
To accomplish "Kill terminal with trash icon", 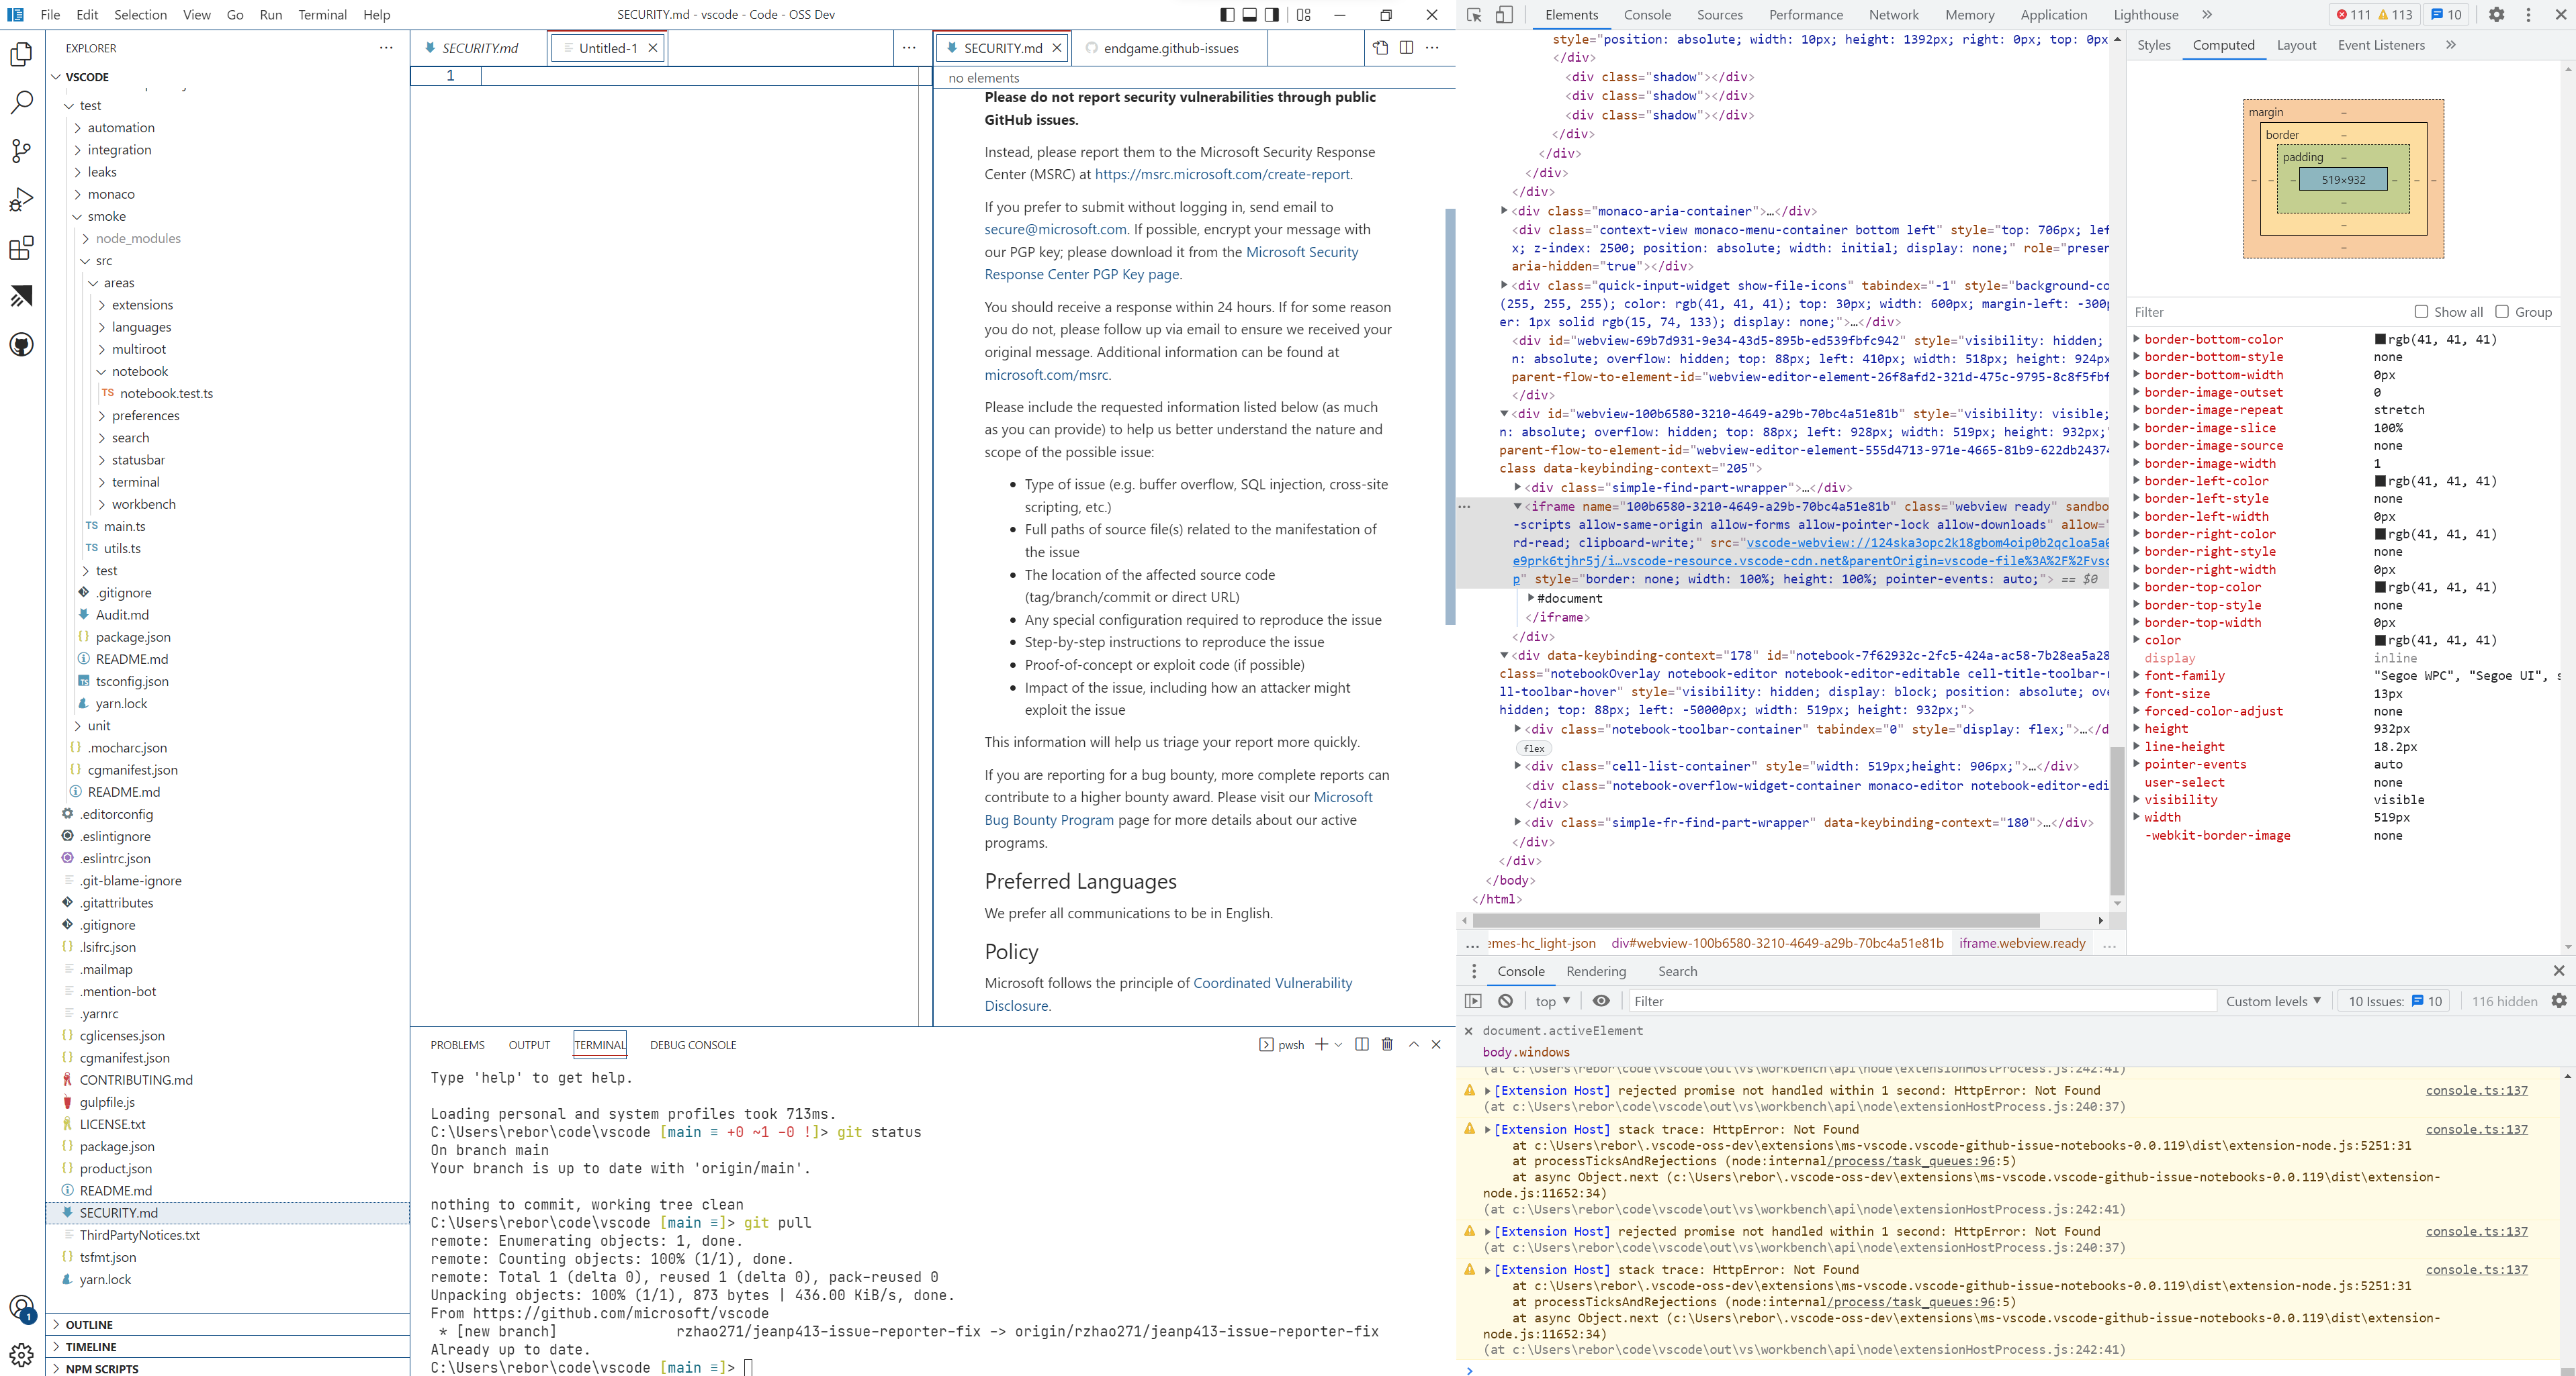I will (1387, 1044).
